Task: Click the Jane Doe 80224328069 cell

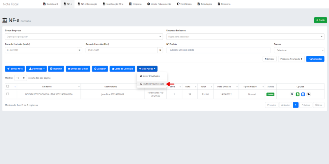Action: pos(113,94)
